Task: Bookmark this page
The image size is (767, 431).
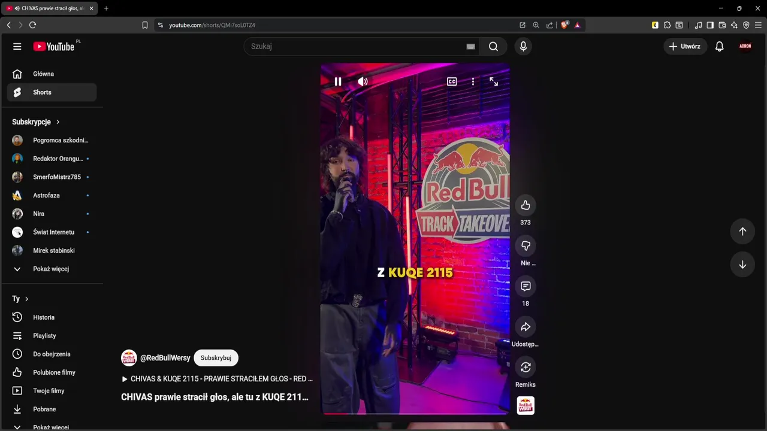Action: 145,25
